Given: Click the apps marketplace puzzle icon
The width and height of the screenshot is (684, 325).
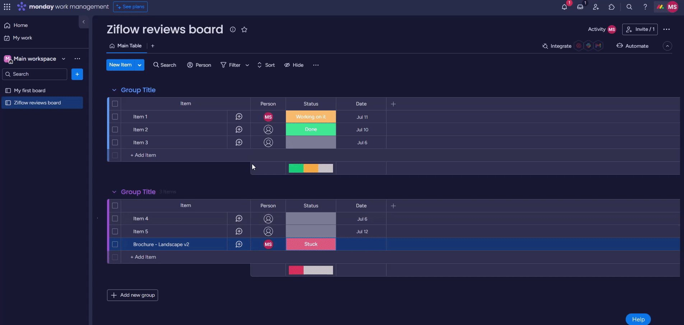Looking at the screenshot, I should 612,7.
